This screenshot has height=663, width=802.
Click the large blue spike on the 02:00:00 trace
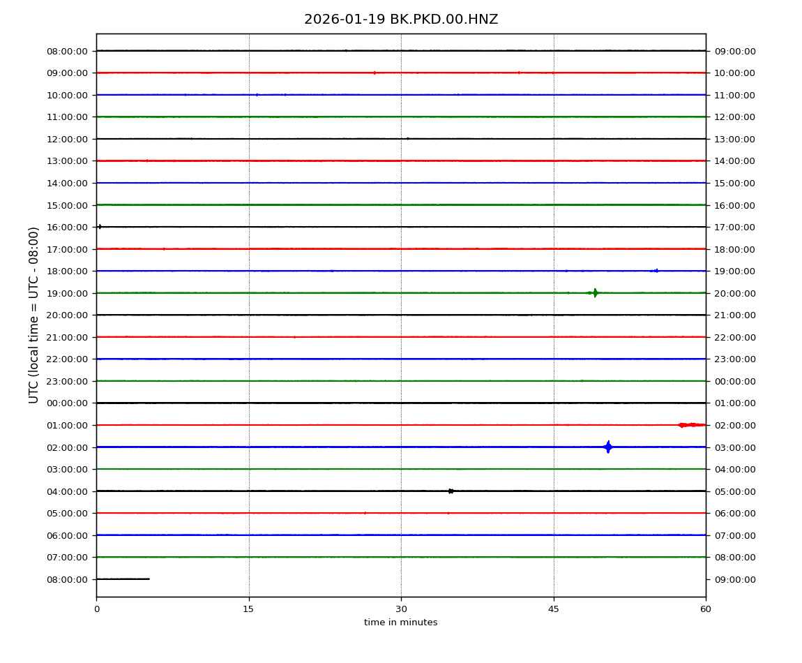click(x=607, y=447)
